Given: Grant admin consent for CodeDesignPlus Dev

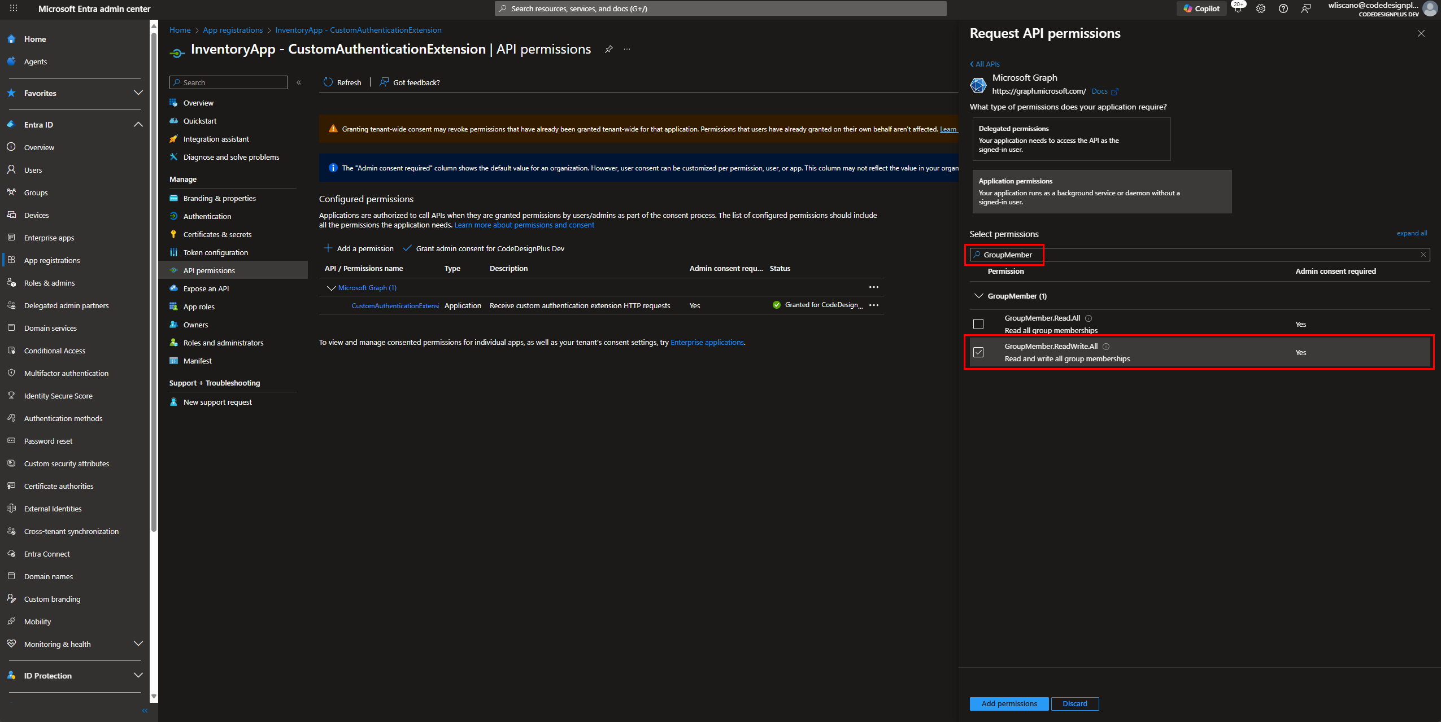Looking at the screenshot, I should [x=484, y=248].
